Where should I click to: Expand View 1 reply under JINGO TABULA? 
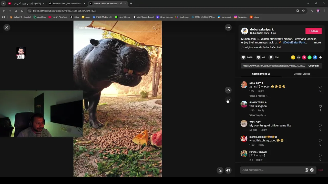258,115
